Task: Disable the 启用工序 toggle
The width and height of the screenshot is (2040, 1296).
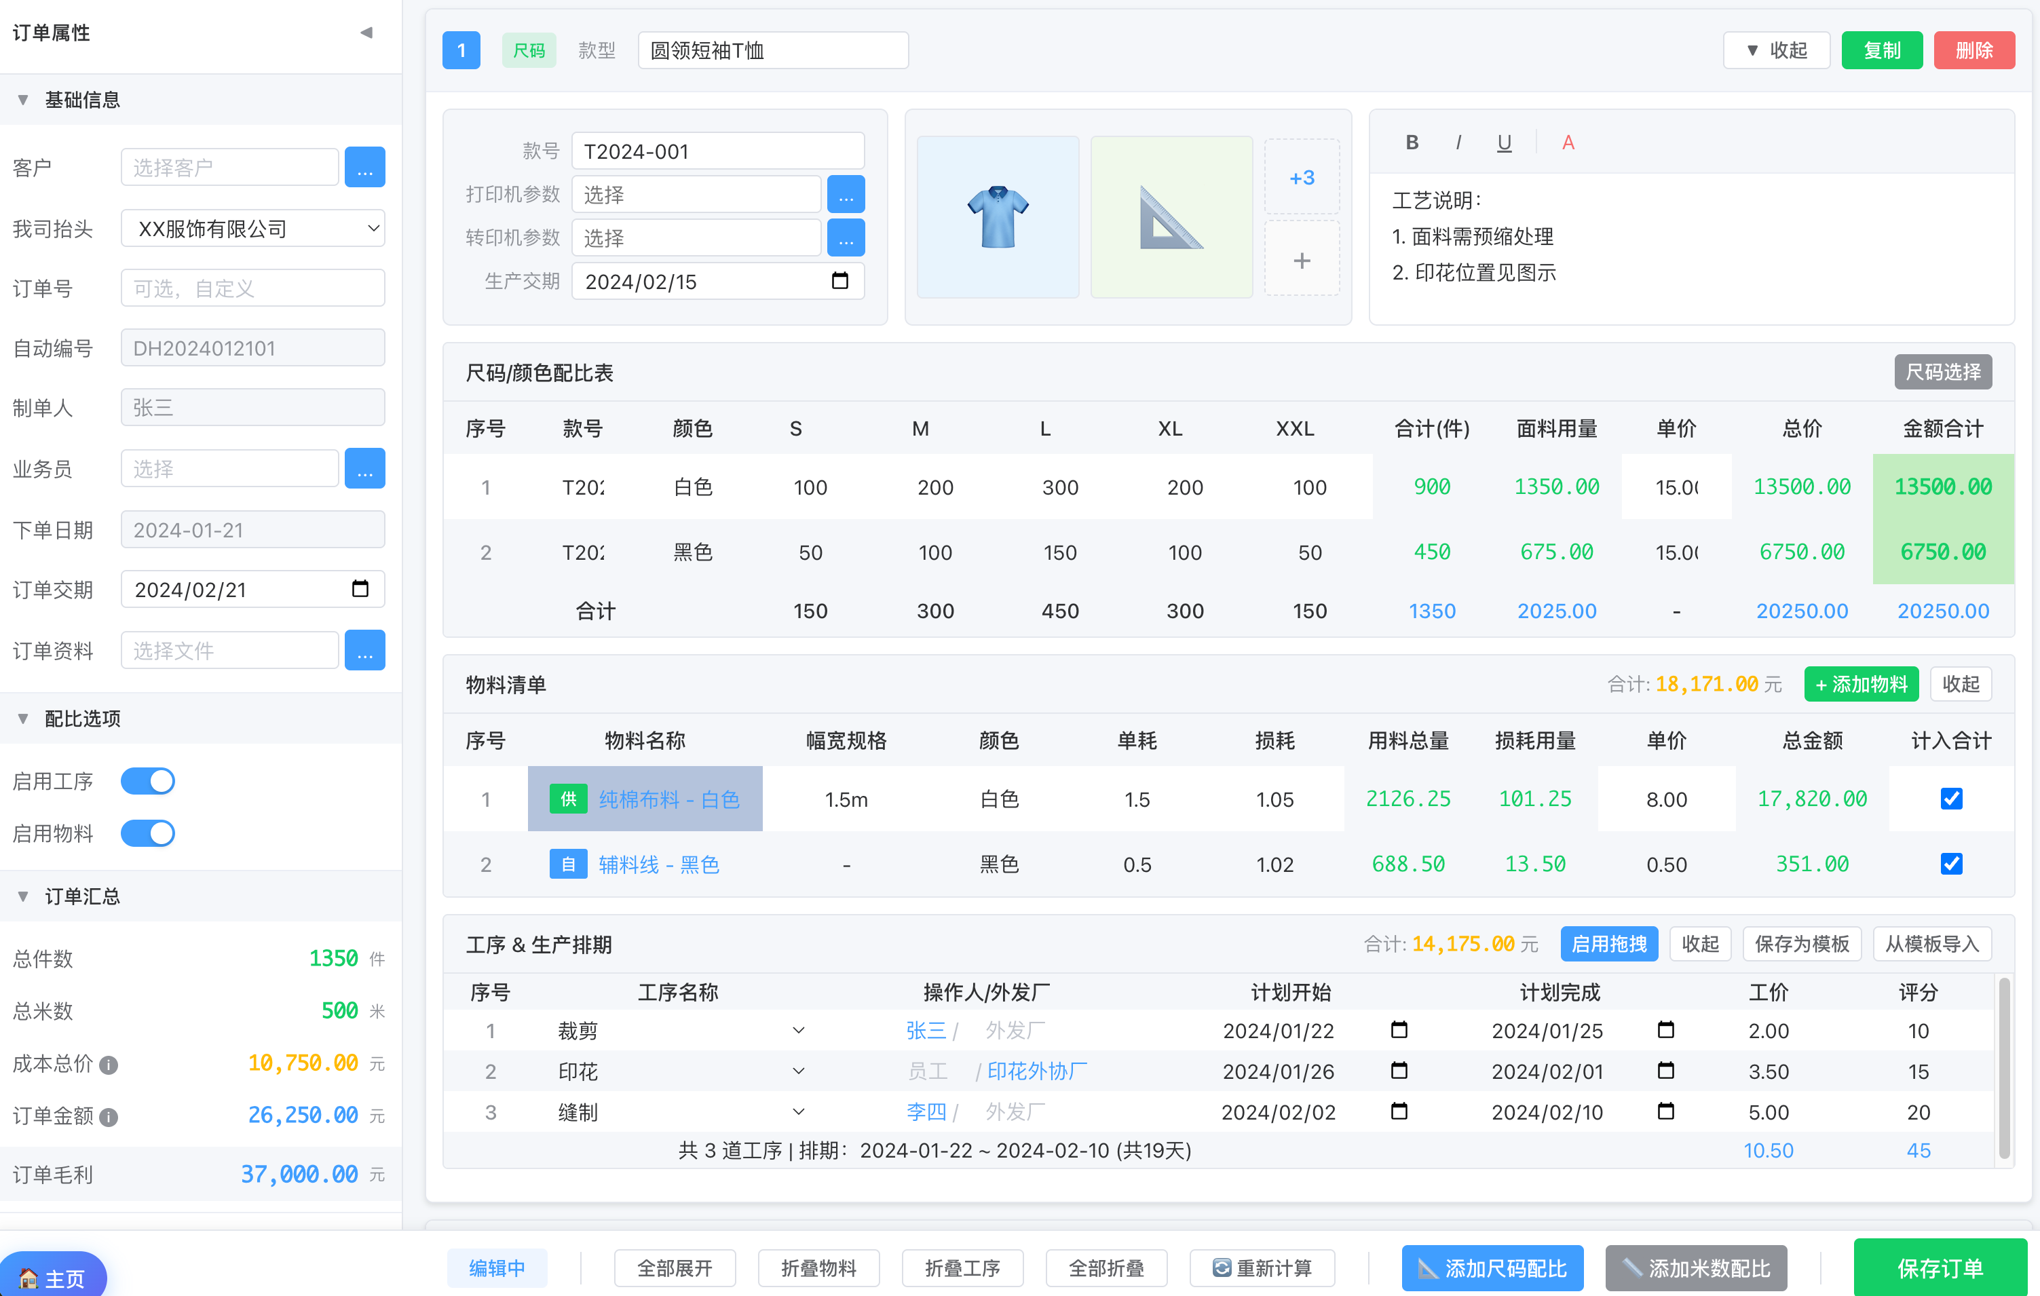Action: (x=147, y=780)
